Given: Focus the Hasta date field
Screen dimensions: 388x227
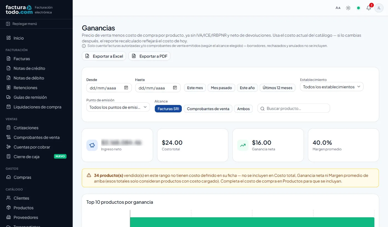Looking at the screenshot, I should pos(158,88).
